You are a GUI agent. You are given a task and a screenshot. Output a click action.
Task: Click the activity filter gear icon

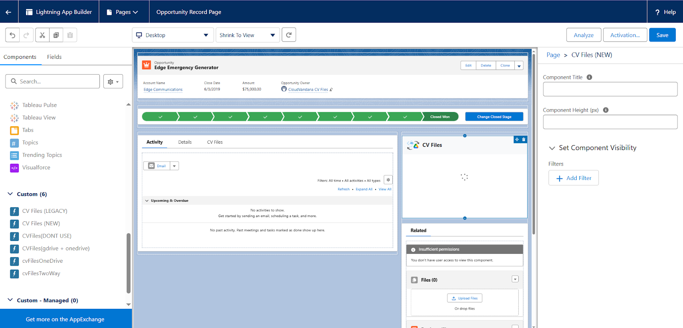click(388, 180)
